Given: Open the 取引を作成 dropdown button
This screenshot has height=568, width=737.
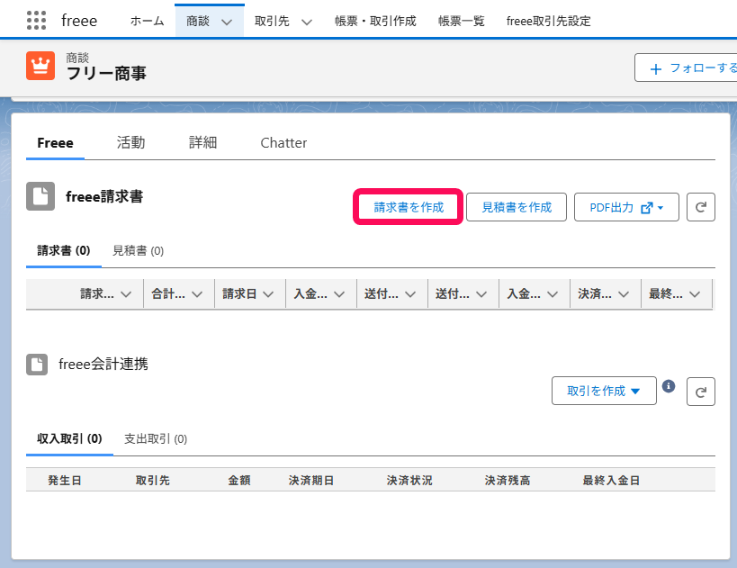Looking at the screenshot, I should (604, 391).
